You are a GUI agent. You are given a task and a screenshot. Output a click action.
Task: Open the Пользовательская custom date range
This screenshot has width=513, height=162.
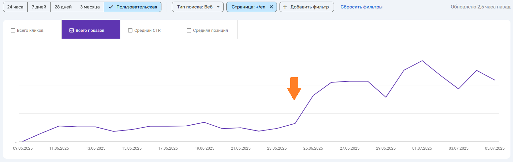pyautogui.click(x=133, y=7)
